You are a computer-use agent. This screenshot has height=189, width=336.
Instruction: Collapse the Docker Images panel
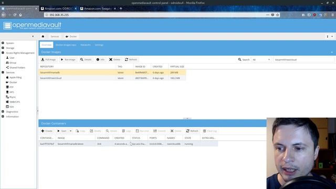[x=332, y=52]
